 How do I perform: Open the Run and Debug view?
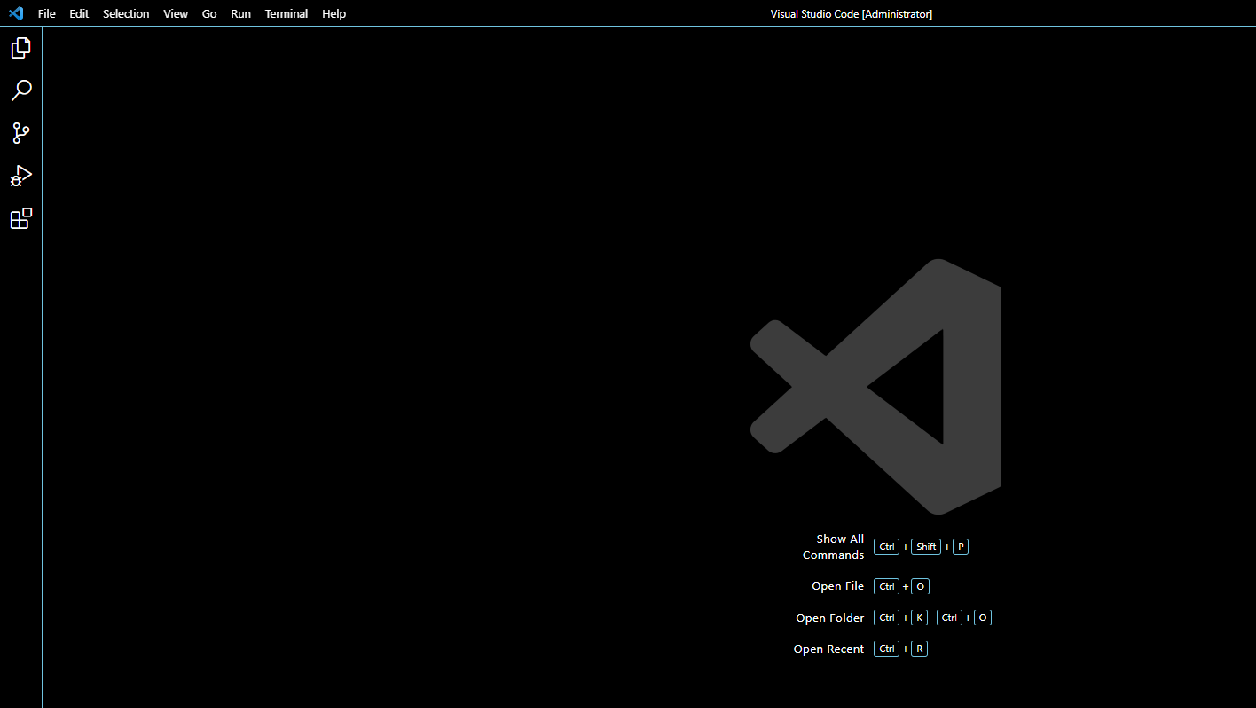(21, 176)
